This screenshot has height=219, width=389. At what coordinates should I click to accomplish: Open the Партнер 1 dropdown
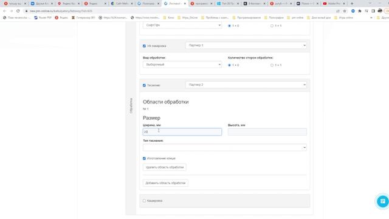click(246, 46)
